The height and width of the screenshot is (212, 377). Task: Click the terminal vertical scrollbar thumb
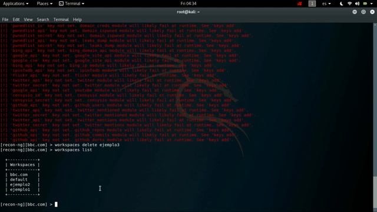pos(375,192)
